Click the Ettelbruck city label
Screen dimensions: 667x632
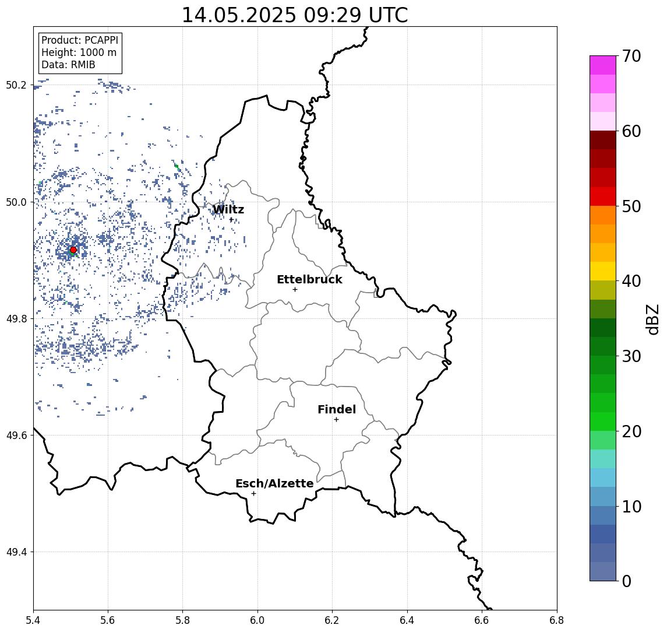(x=309, y=279)
